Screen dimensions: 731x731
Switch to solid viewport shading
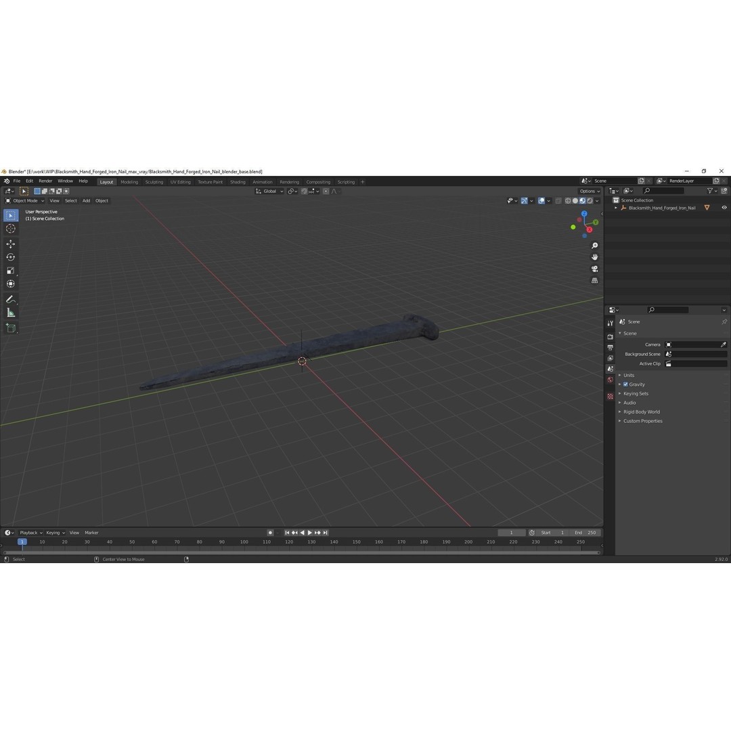[x=575, y=201]
